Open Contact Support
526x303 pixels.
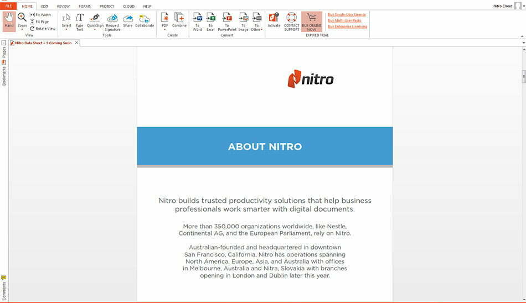pos(292,21)
